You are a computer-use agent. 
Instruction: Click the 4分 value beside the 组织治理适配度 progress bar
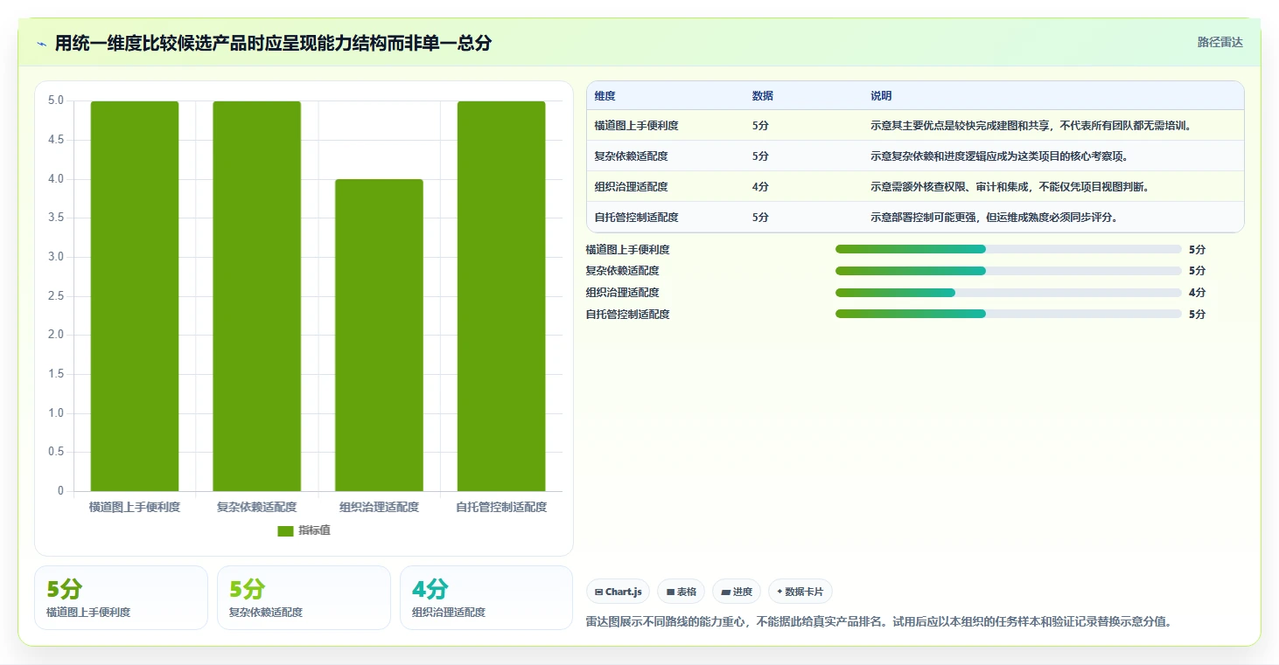click(1197, 293)
